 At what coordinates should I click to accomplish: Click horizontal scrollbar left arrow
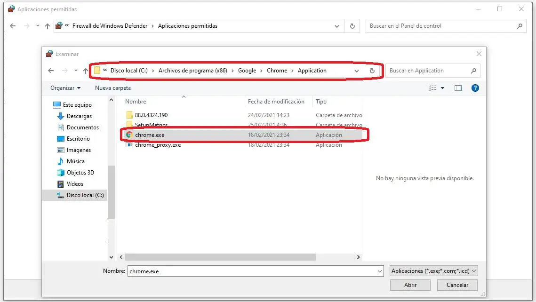(x=121, y=257)
